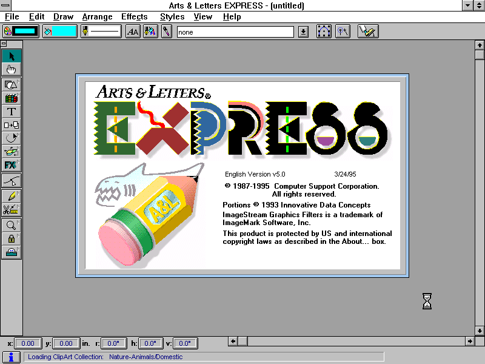Open the toolbox tray icon
The width and height of the screenshot is (485, 364).
coord(12,252)
